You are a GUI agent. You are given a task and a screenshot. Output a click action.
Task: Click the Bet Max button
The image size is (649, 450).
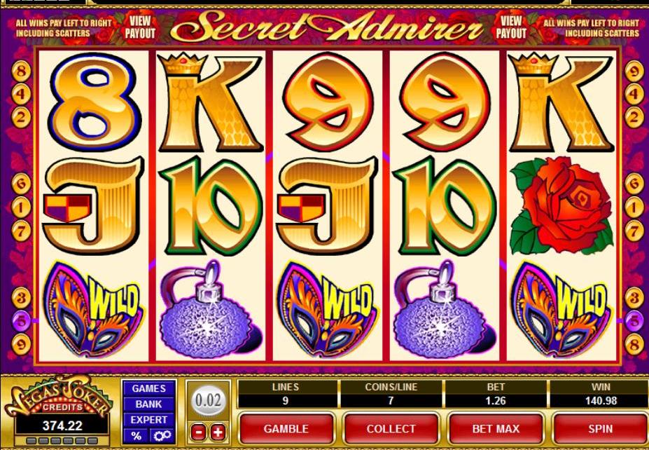pos(496,428)
